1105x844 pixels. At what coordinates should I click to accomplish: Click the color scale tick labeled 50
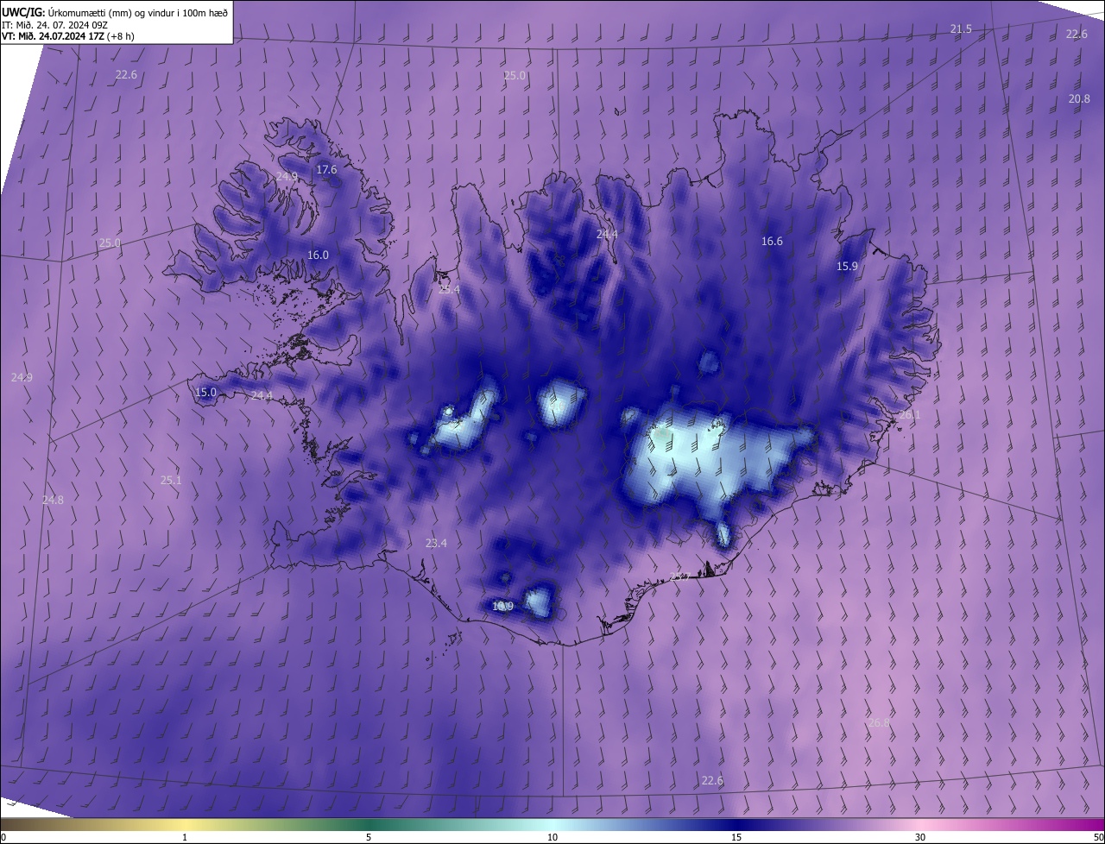click(1098, 837)
